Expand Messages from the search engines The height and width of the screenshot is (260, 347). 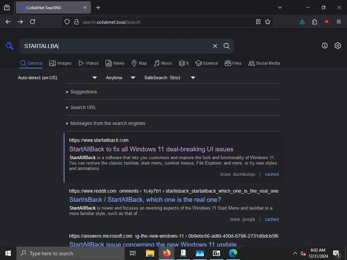click(x=106, y=123)
